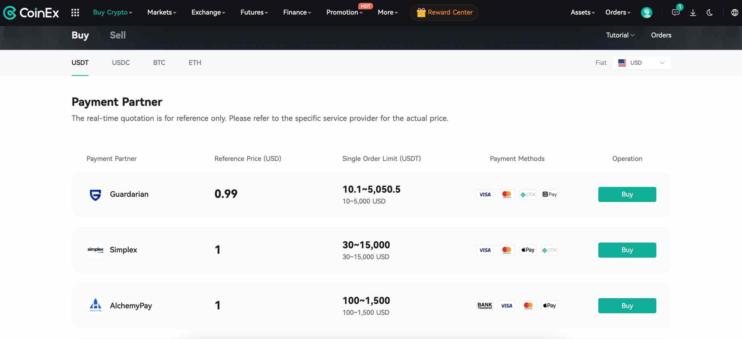The image size is (742, 339).
Task: Click Buy for Guardarian
Action: tap(627, 194)
